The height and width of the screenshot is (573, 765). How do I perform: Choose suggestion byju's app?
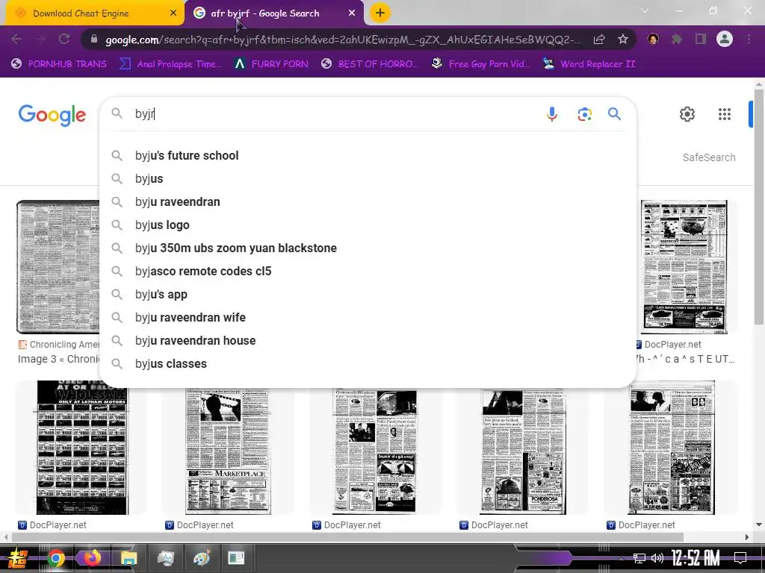click(x=368, y=294)
